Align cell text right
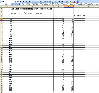 [x=38, y=2]
